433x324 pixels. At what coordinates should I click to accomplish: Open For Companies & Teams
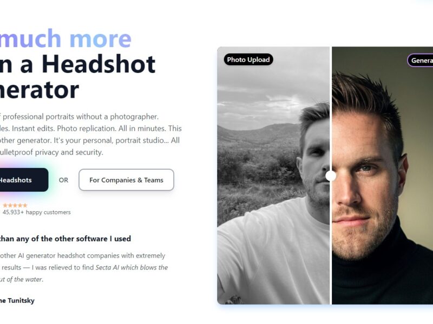[x=126, y=180]
